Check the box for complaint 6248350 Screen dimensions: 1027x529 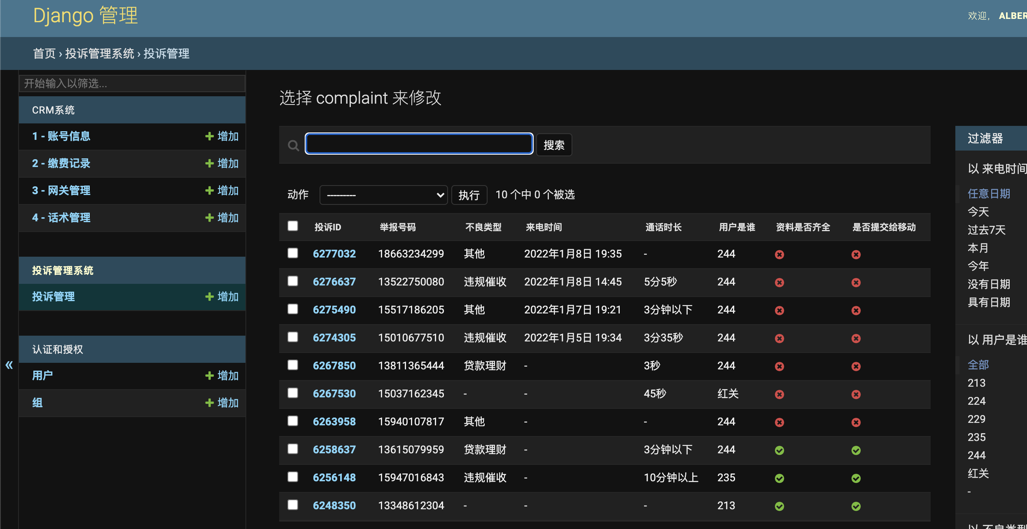tap(293, 505)
